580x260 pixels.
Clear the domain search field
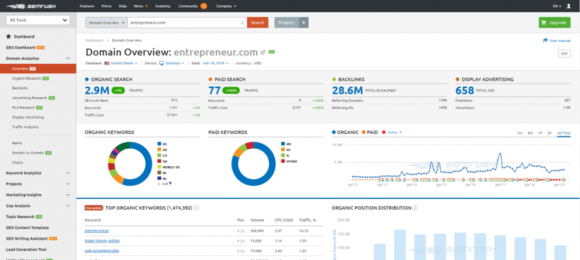[242, 23]
